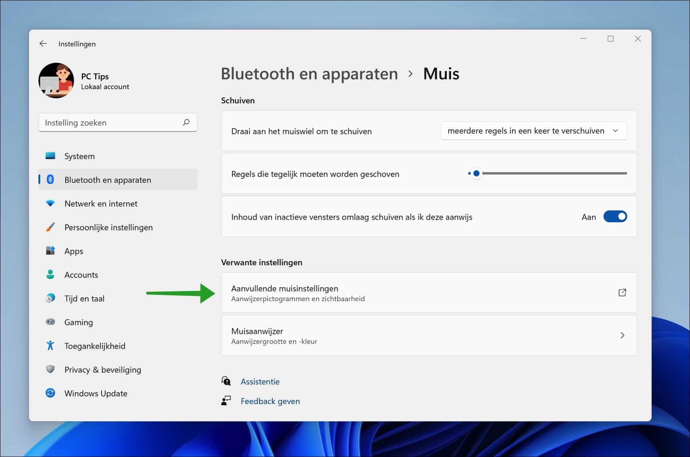This screenshot has width=690, height=457.
Task: Click the Accounts person icon
Action: pos(51,274)
